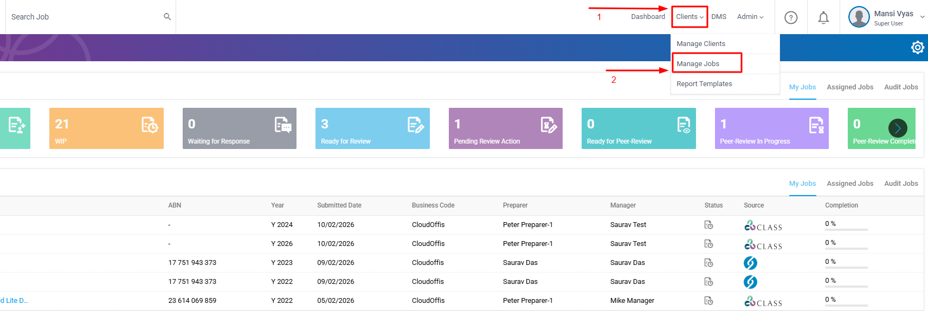The image size is (928, 311).
Task: Click the next arrow on status cards
Action: point(897,128)
